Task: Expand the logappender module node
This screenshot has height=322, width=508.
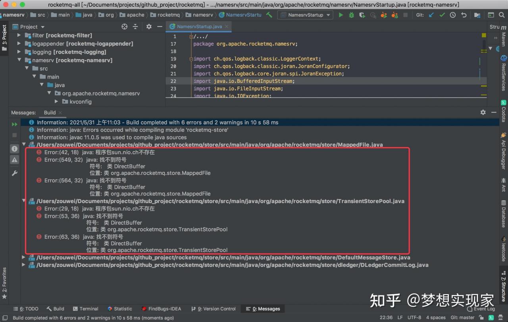Action: [19, 44]
